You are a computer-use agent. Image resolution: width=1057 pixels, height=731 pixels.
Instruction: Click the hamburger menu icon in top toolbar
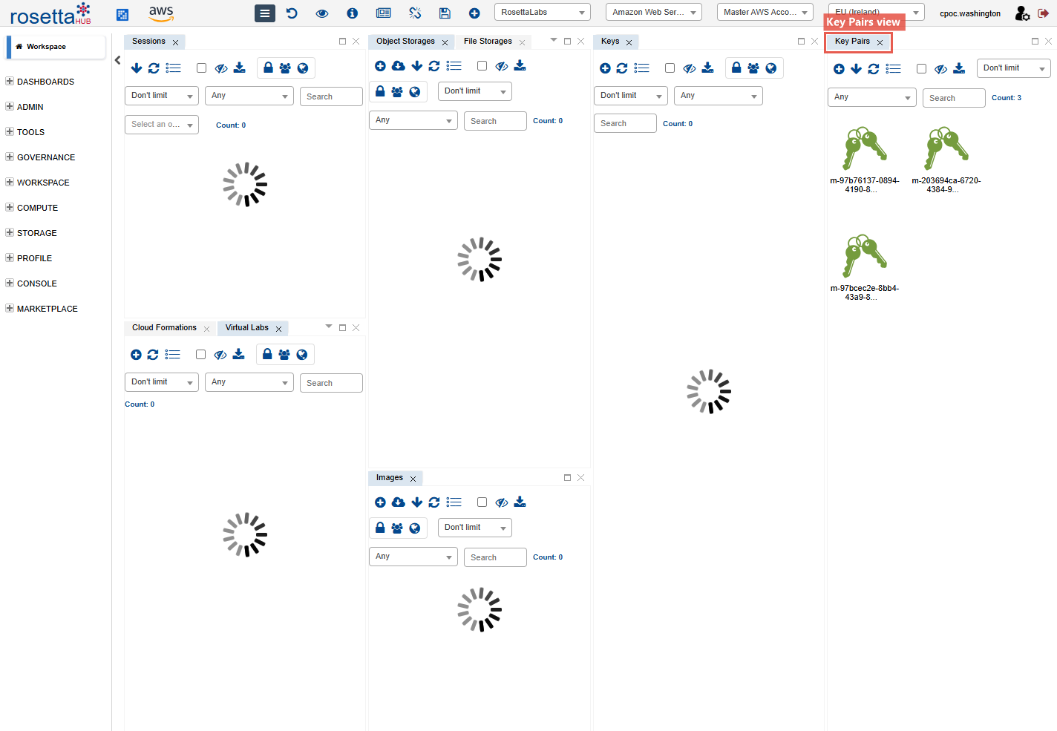pos(264,13)
